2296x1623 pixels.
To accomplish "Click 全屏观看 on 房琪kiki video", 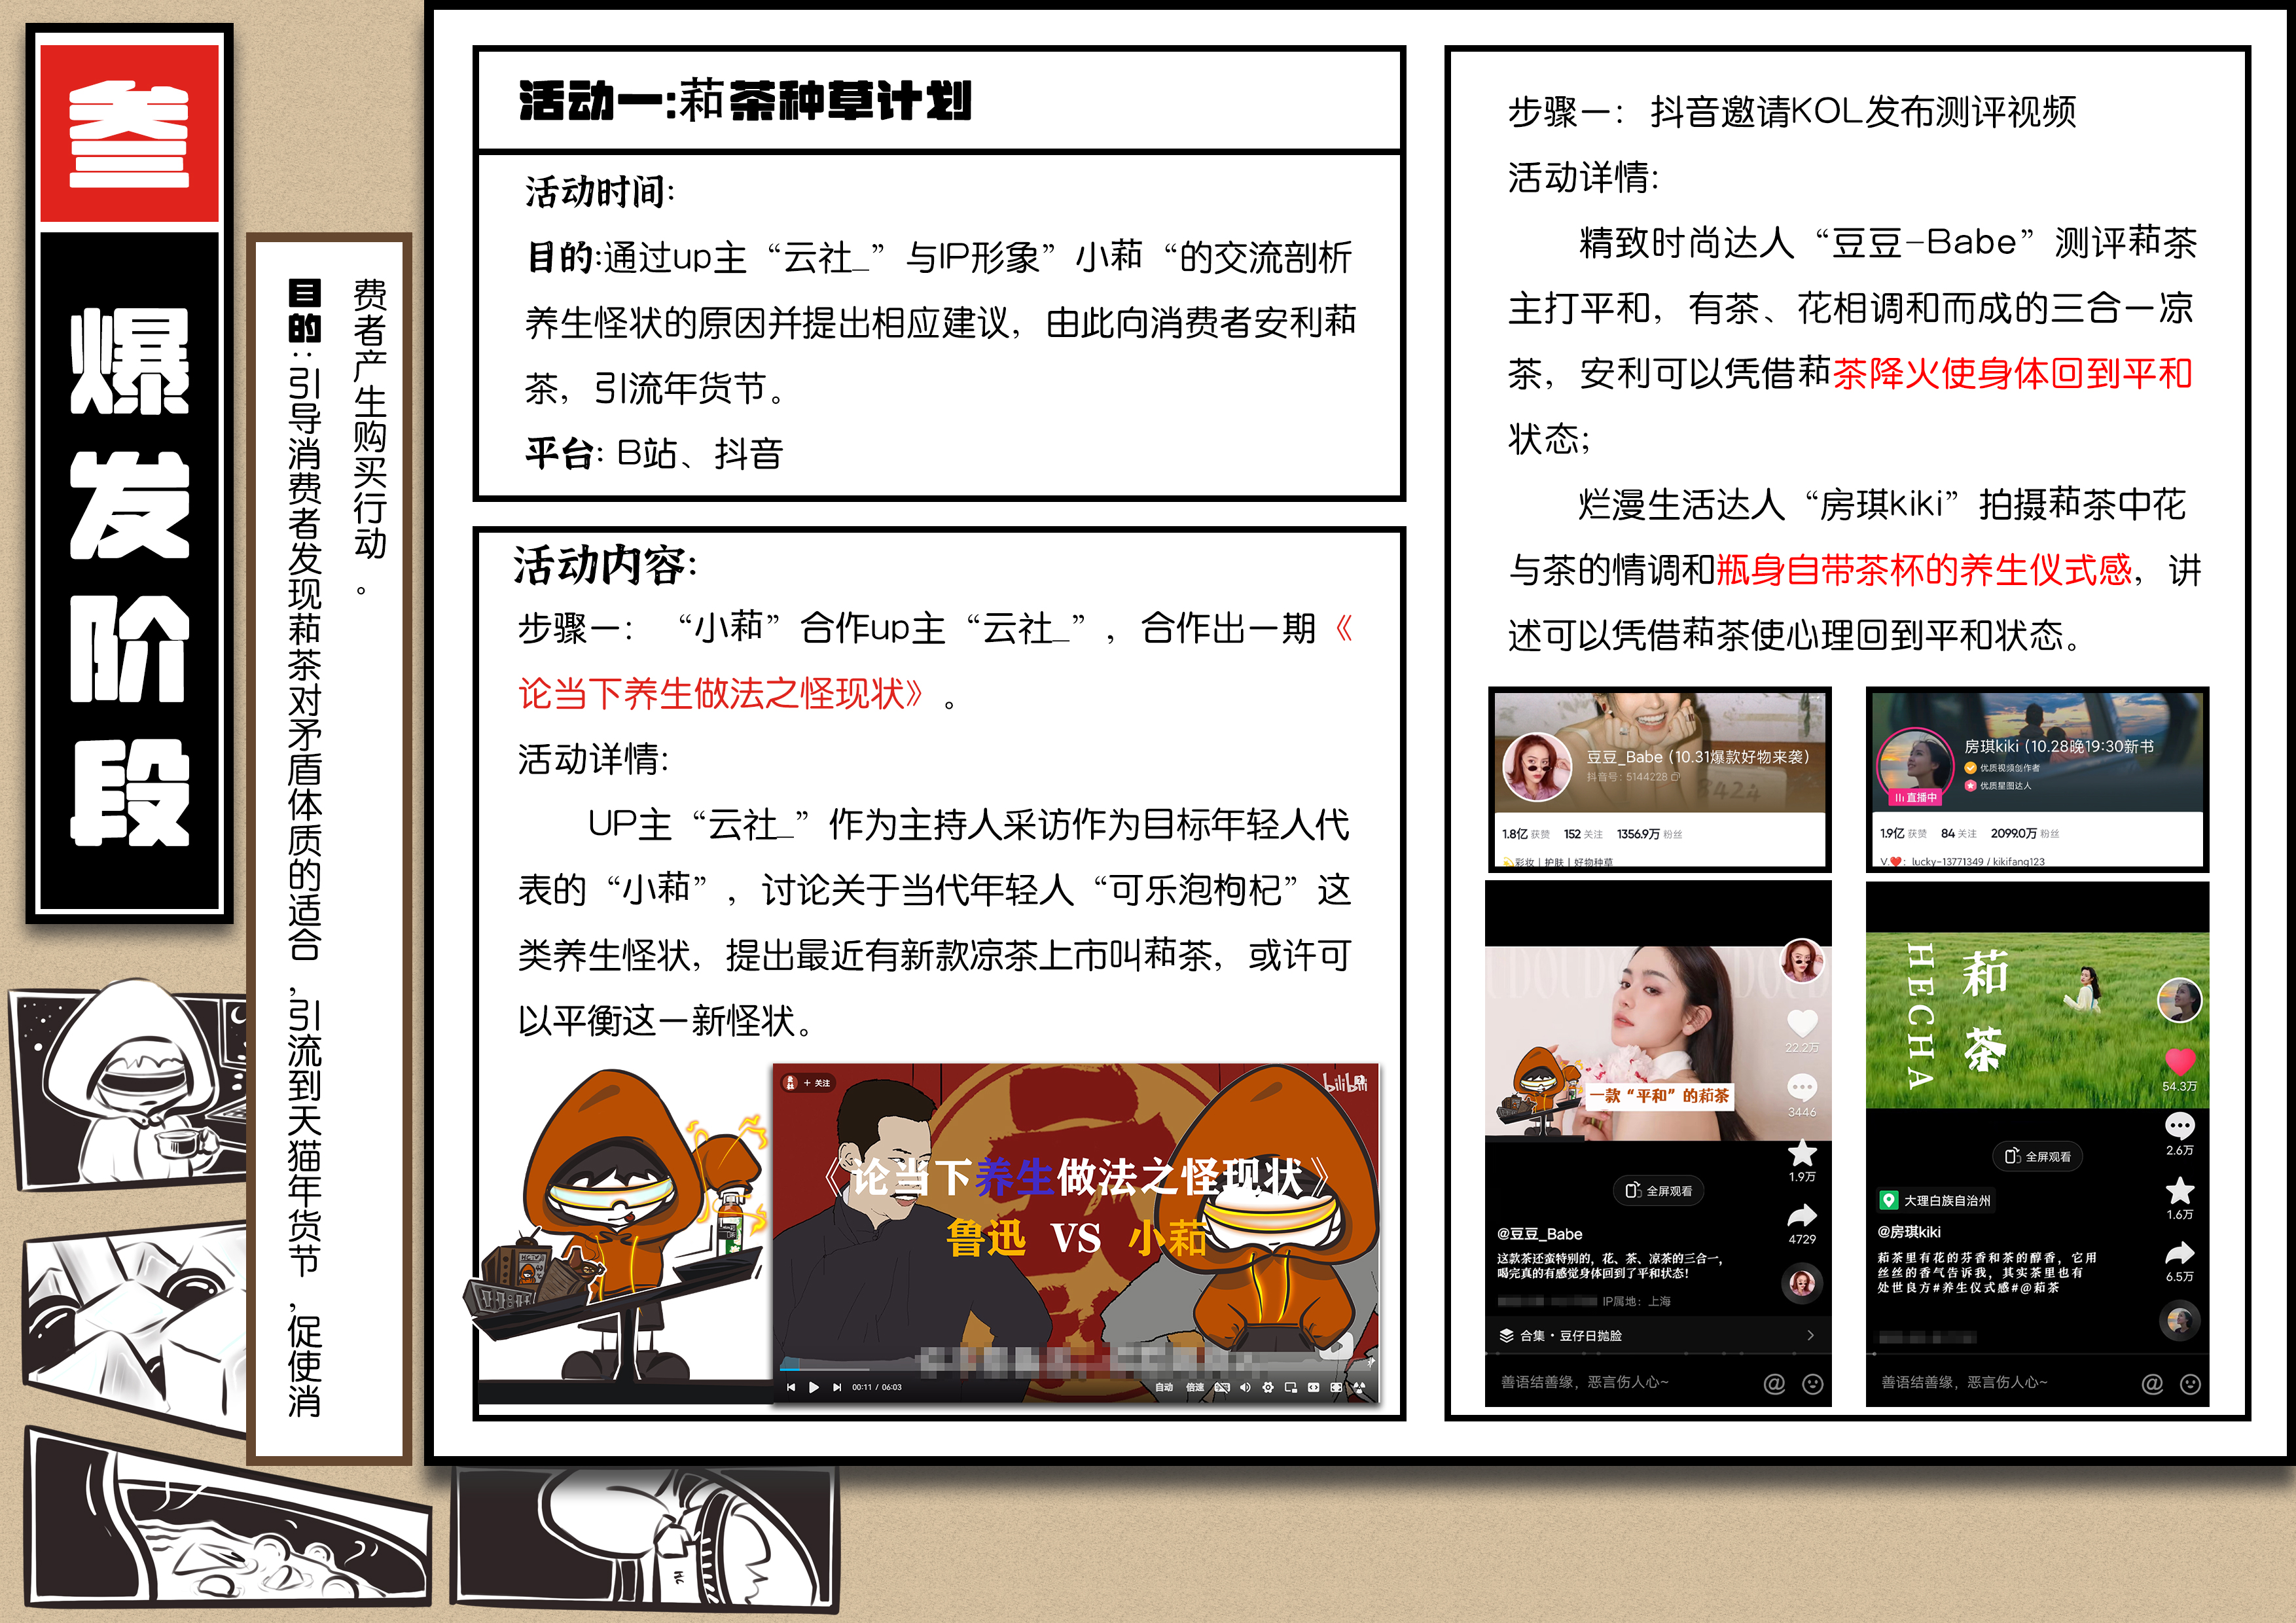I will (x=2038, y=1156).
